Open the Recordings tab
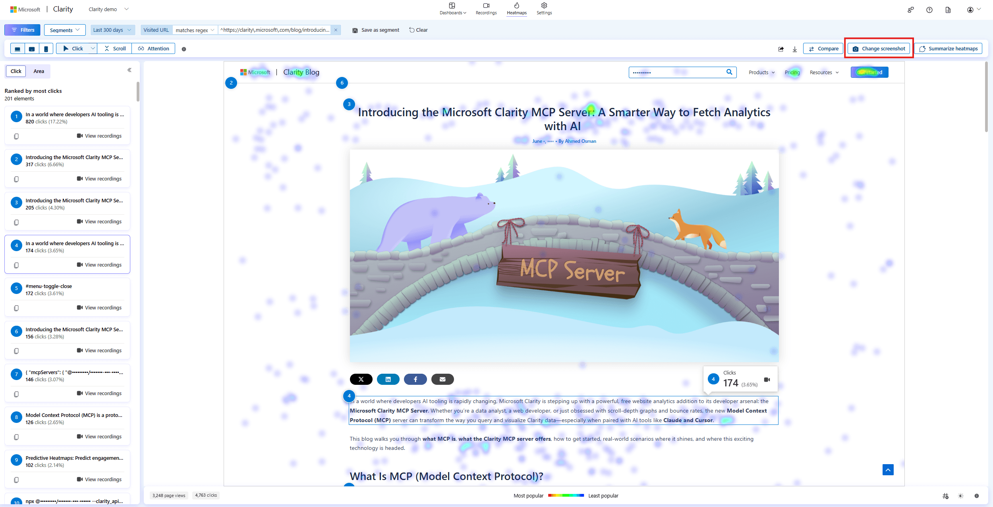993x507 pixels. pos(486,9)
